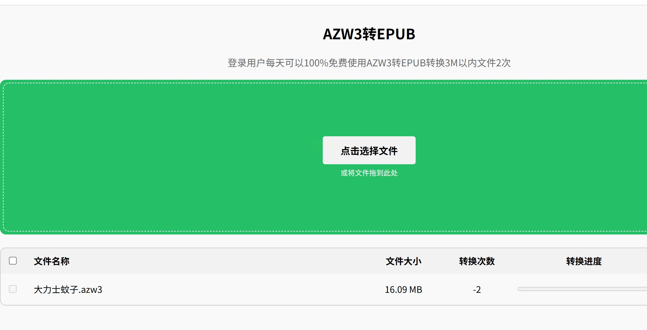Screen dimensions: 647x330
Task: Click the blank page area below the table
Action: click(x=298, y=318)
